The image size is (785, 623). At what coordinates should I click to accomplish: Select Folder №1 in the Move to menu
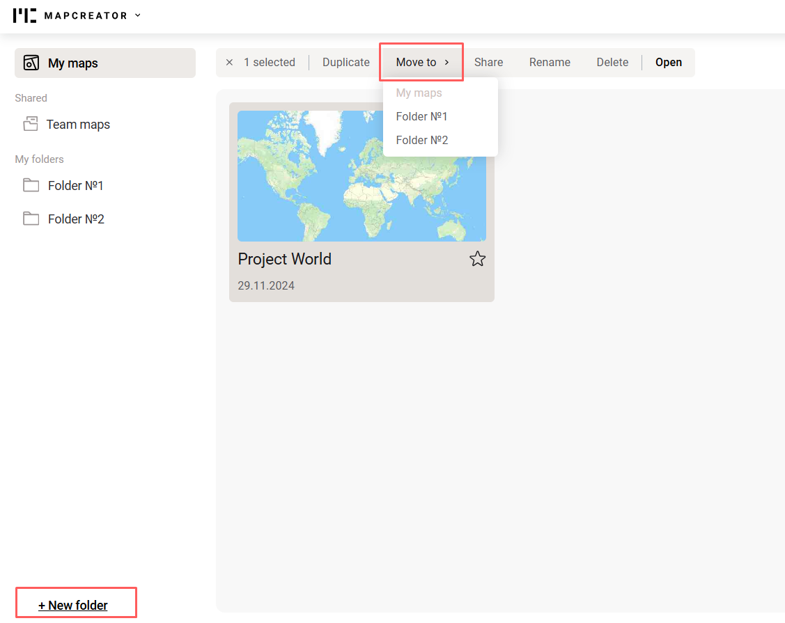click(x=421, y=116)
